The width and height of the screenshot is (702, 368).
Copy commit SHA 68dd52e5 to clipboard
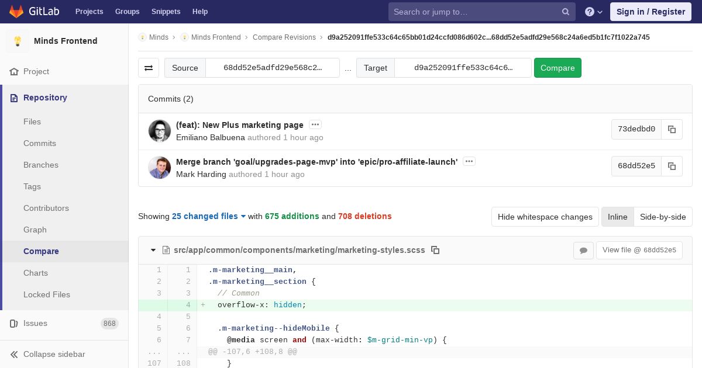pos(672,166)
